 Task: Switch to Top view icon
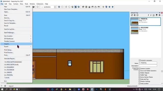[86, 7]
